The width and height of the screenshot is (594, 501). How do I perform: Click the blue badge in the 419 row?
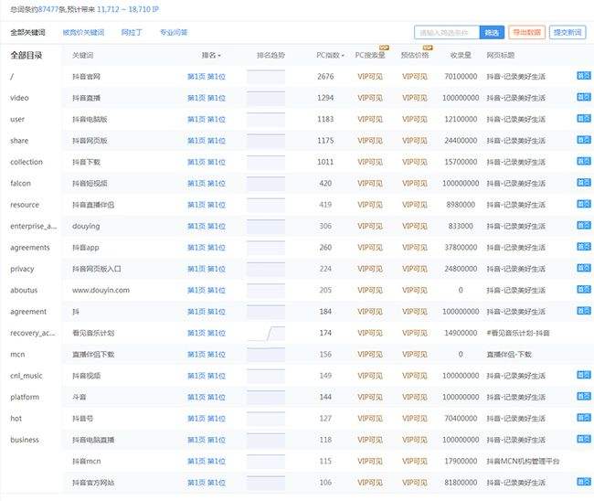(x=584, y=204)
